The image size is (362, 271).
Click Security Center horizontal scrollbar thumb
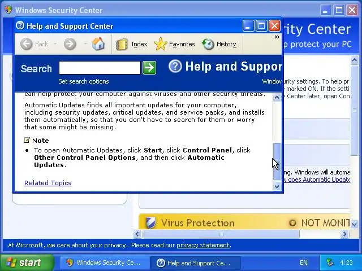[221, 234]
